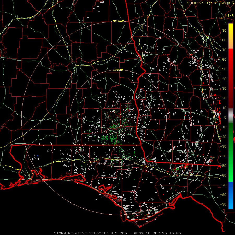Pick the blue segment of the color bar

[x=231, y=195]
